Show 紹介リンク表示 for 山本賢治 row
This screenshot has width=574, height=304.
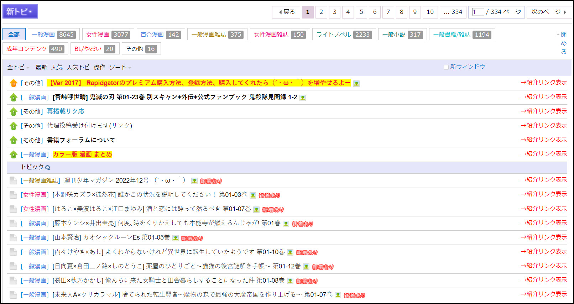(x=544, y=237)
